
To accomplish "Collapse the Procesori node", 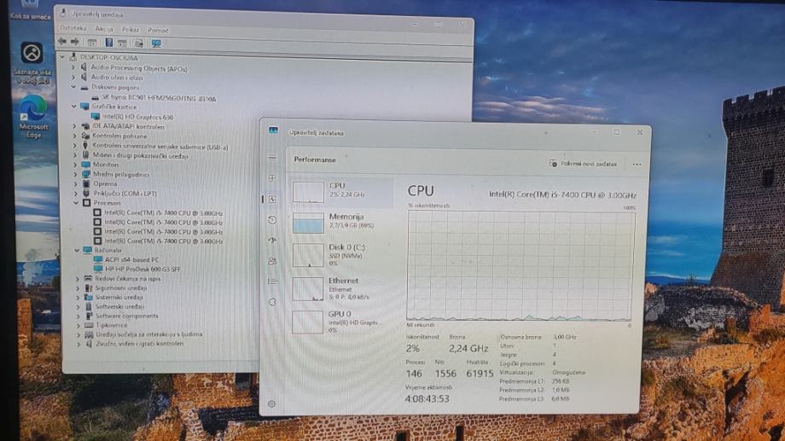I will click(x=76, y=203).
